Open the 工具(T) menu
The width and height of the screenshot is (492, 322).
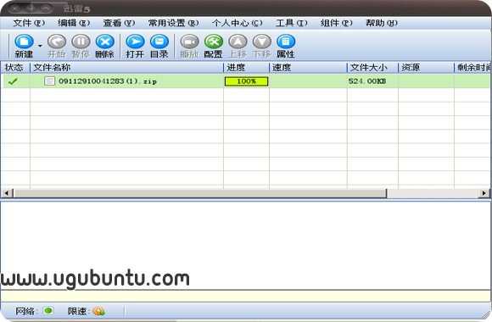coord(292,23)
